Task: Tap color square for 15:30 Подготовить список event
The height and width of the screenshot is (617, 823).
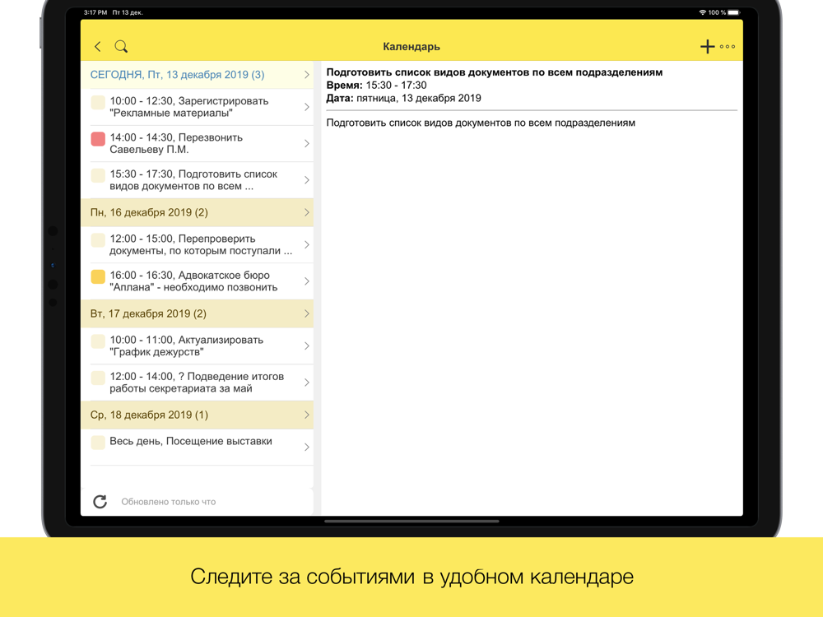Action: pos(98,175)
